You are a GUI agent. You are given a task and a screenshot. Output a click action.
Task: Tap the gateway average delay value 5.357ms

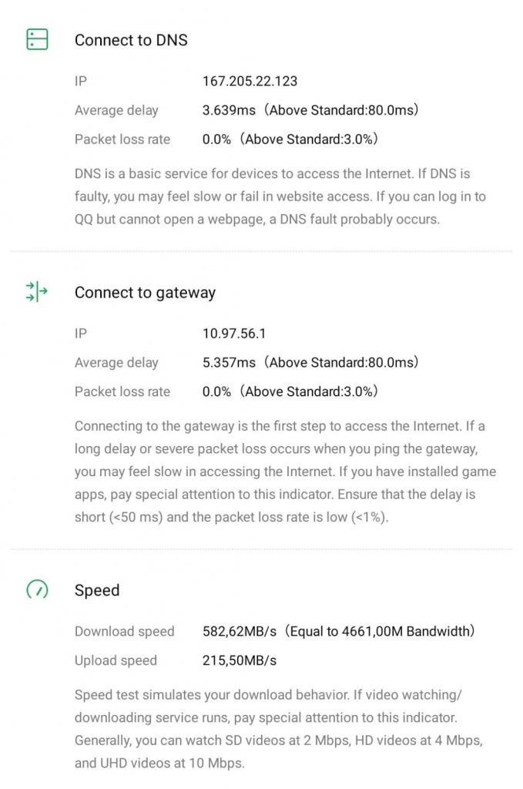(229, 362)
